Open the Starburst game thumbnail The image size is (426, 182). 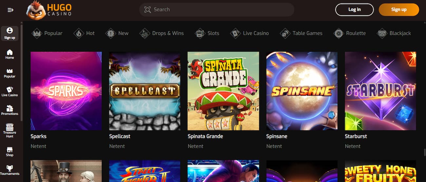380,91
